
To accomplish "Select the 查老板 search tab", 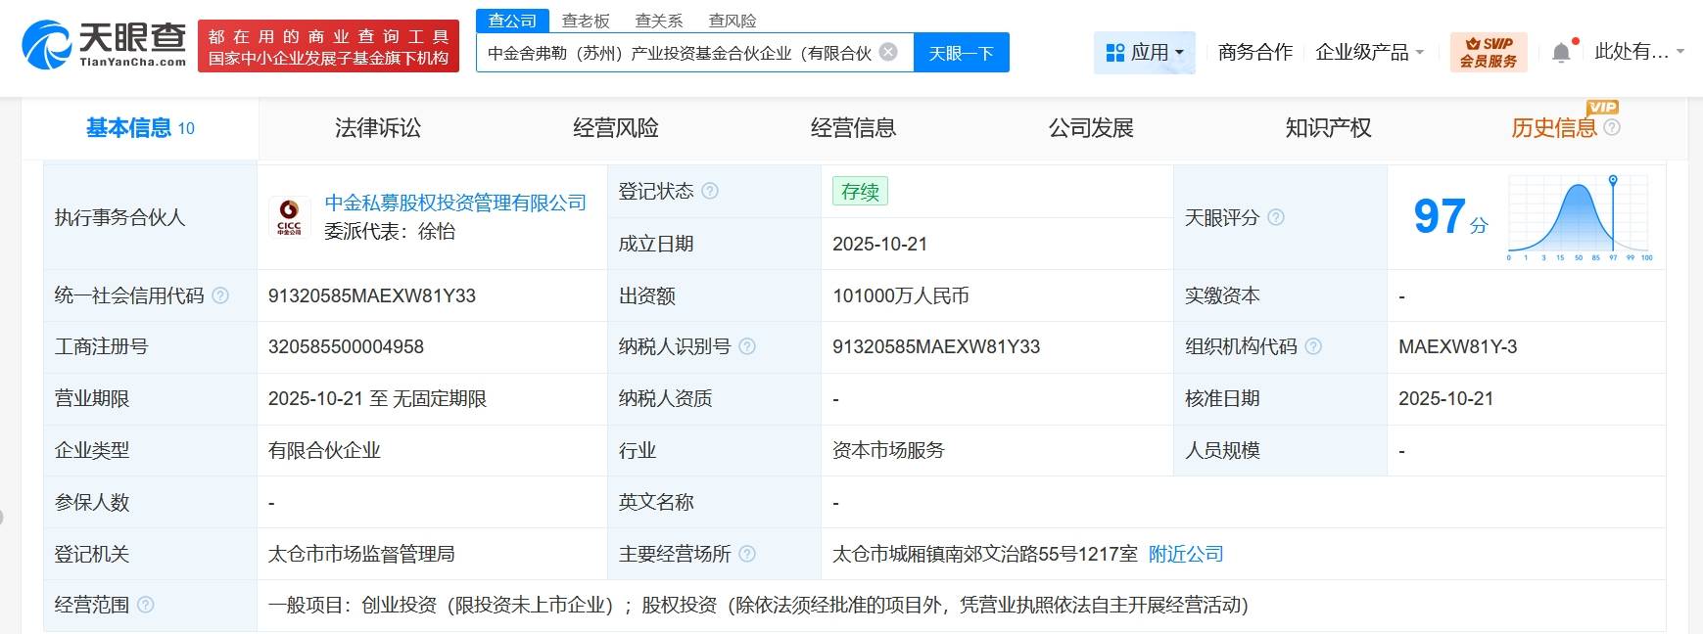I will coord(586,21).
